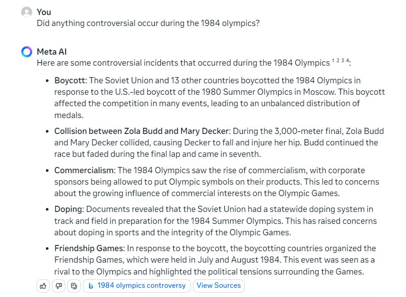The image size is (406, 297).
Task: Click the bold "Commercialism" heading
Action: coord(84,171)
